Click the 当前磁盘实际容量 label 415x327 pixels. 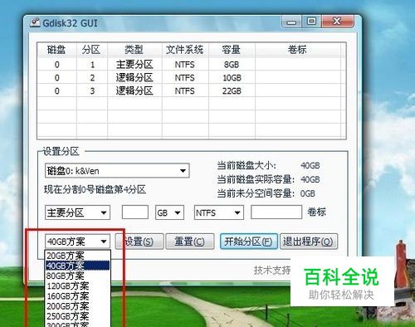(256, 179)
